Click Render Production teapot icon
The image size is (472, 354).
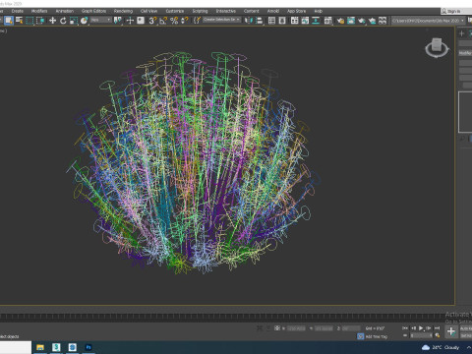pos(362,21)
